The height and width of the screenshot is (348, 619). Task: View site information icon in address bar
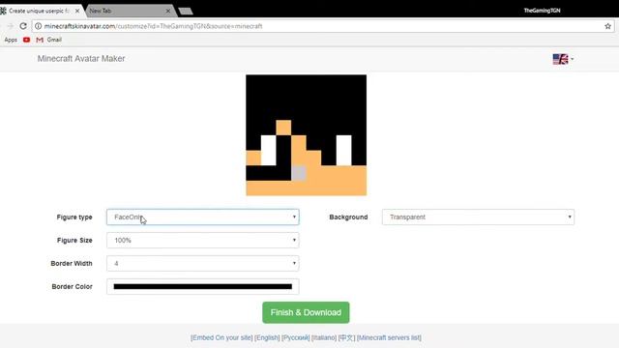click(x=38, y=26)
